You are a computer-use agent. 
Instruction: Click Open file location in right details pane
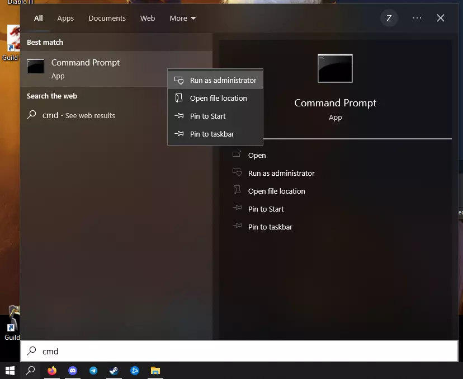tap(276, 191)
